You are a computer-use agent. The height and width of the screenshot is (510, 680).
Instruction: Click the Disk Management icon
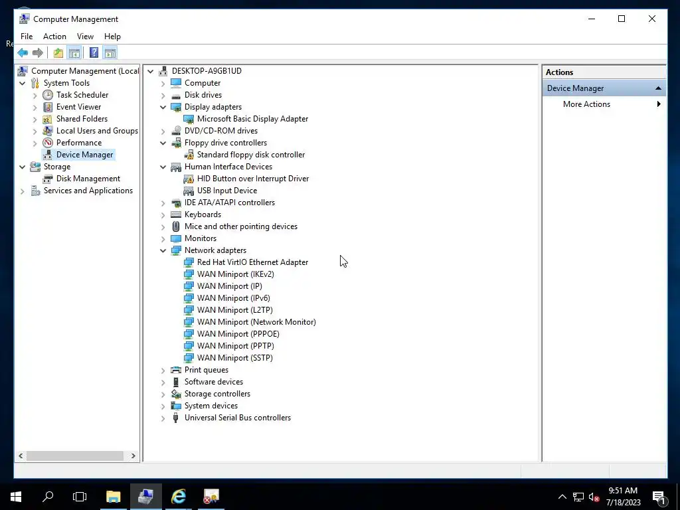(x=48, y=179)
